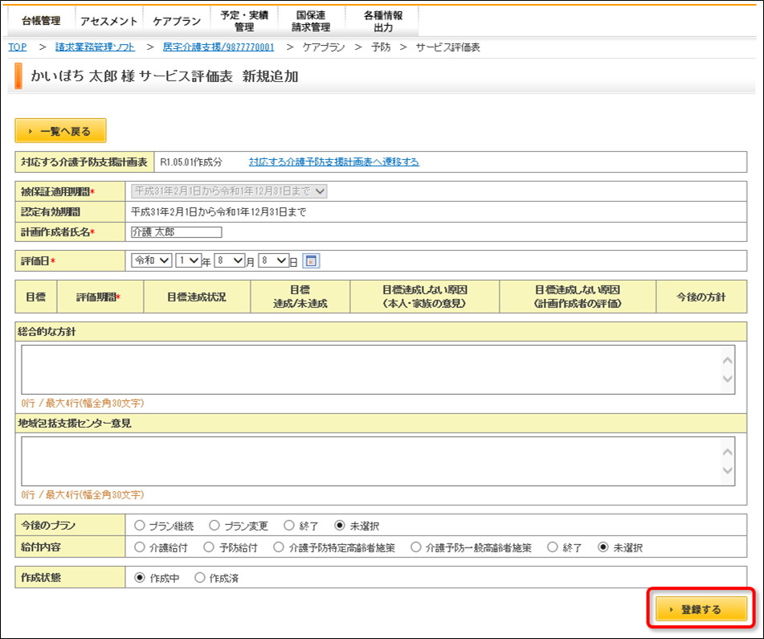Open the 予定・実績管理 menu
This screenshot has width=764, height=639.
pyautogui.click(x=244, y=21)
